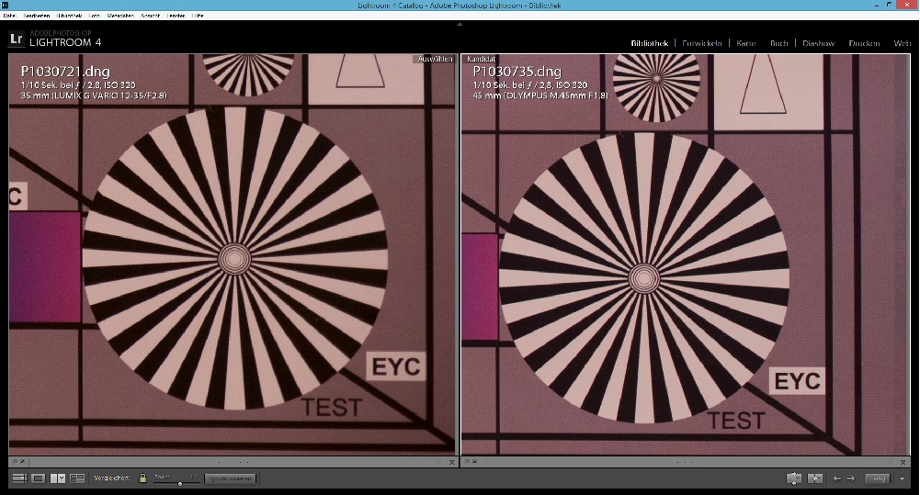The image size is (920, 495).
Task: Open the Hilfe menu
Action: click(198, 16)
